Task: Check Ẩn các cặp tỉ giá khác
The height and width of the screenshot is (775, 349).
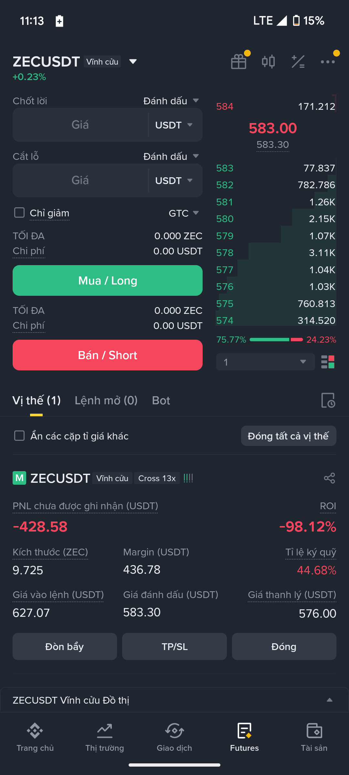Action: pos(19,436)
